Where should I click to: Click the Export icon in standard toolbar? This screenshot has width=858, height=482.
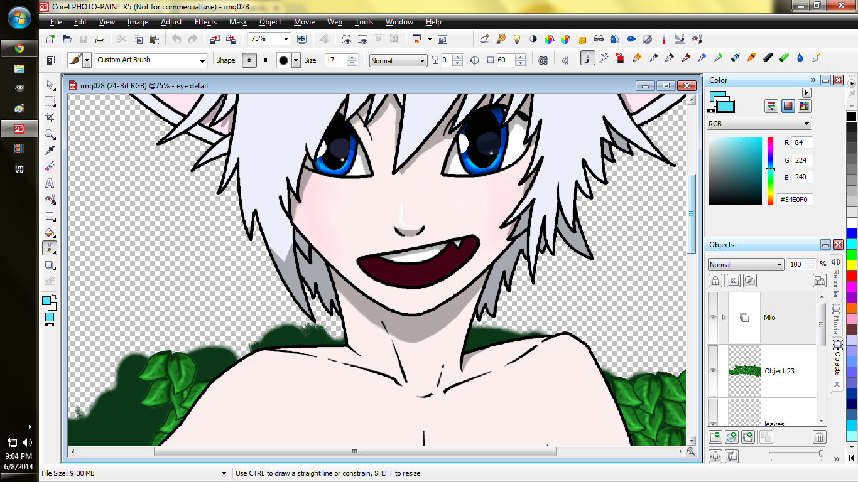point(231,39)
